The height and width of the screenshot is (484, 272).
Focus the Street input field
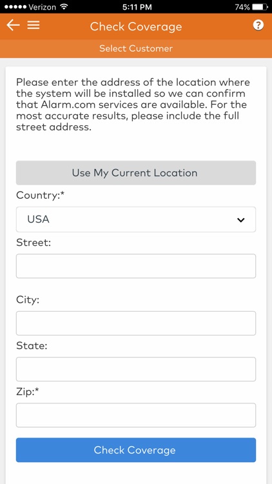(136, 266)
